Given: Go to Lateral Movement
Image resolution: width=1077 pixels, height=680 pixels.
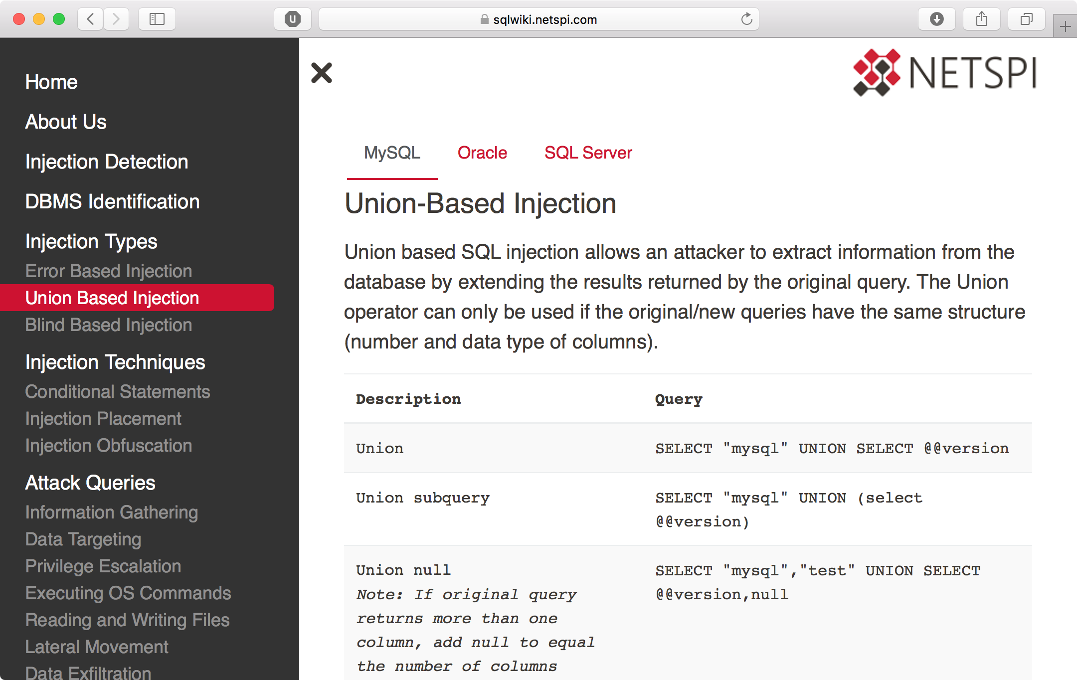Looking at the screenshot, I should (x=97, y=647).
